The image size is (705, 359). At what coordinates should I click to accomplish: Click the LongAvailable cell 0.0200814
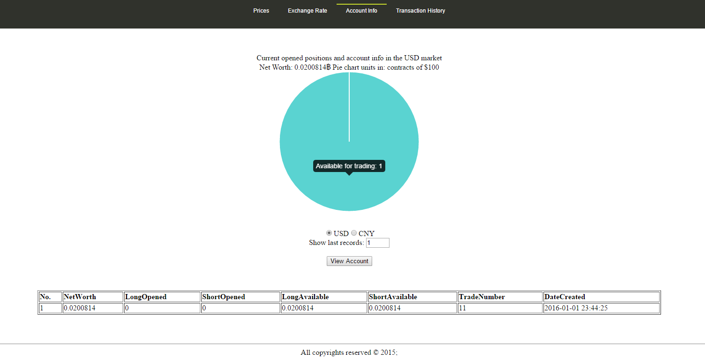(324, 308)
